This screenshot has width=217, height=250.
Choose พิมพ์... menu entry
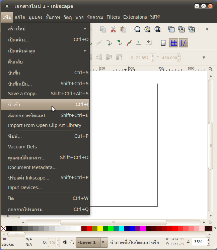[x=45, y=136]
